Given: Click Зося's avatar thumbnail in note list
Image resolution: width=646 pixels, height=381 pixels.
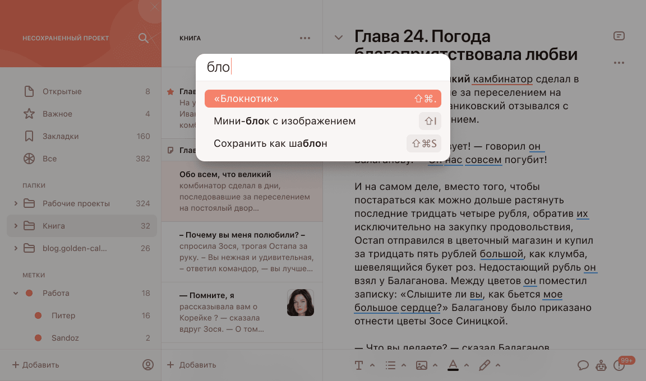Looking at the screenshot, I should (x=301, y=303).
